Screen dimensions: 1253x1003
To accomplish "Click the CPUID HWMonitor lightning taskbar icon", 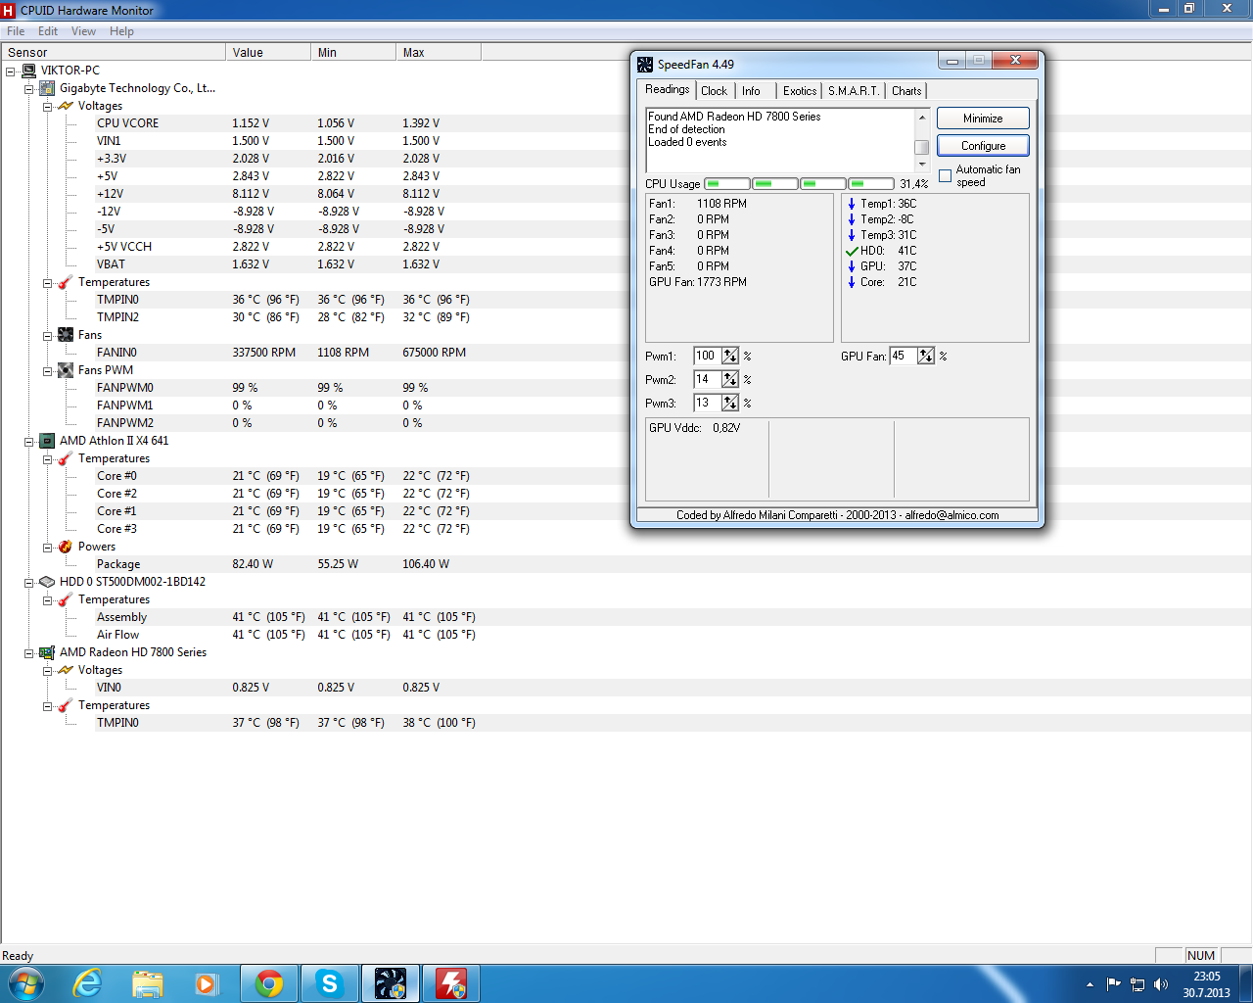I will tap(450, 983).
